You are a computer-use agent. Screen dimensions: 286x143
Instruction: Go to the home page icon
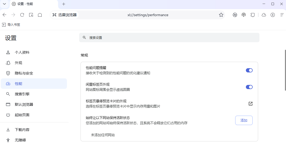(40, 15)
